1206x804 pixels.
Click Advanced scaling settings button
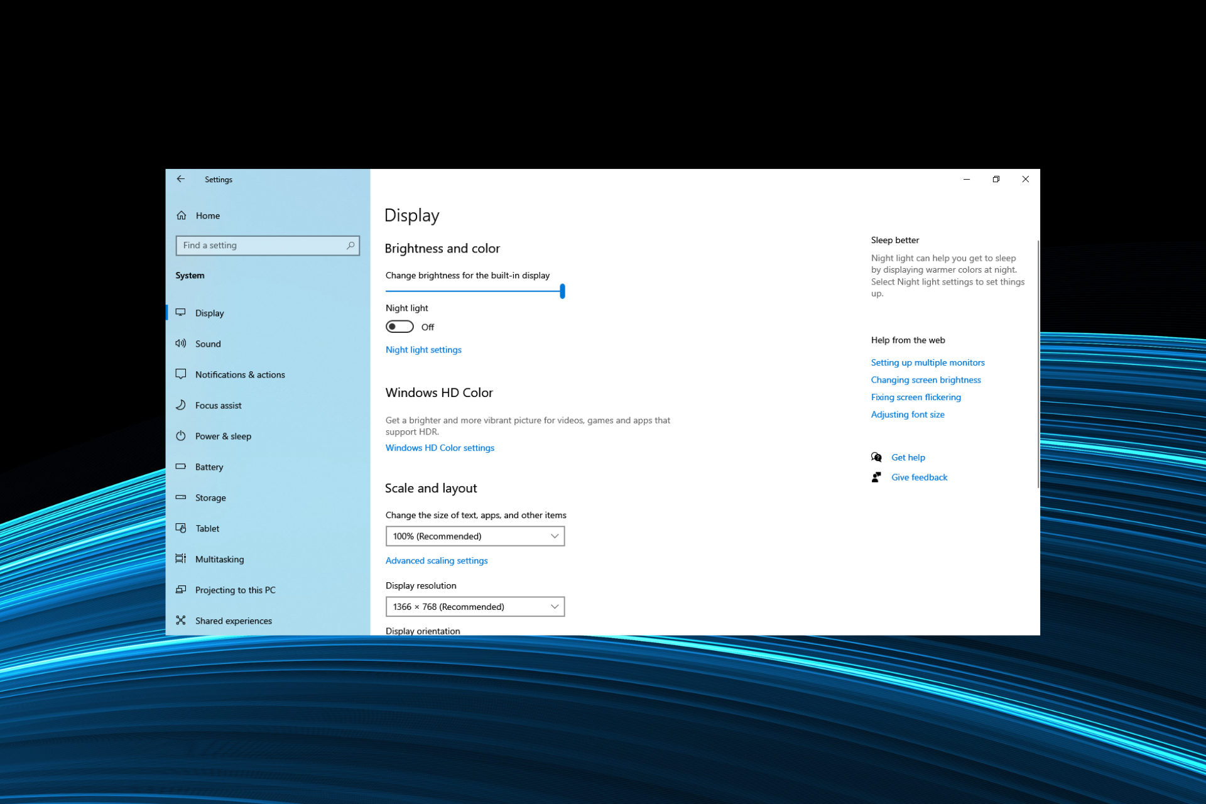pyautogui.click(x=436, y=561)
